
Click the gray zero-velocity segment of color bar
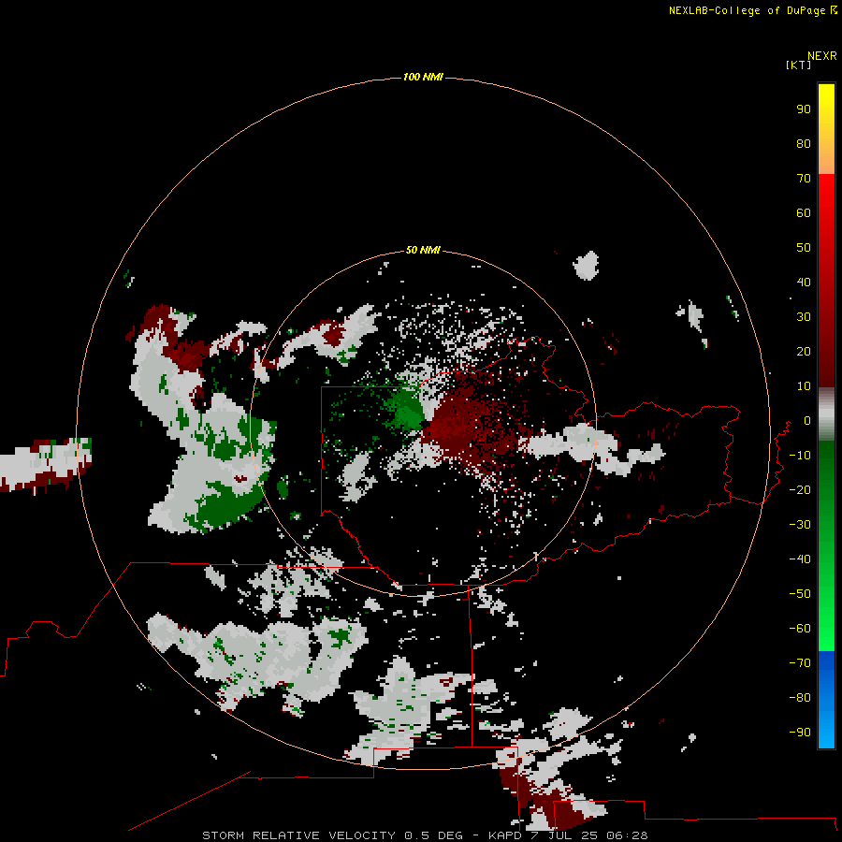click(x=826, y=414)
